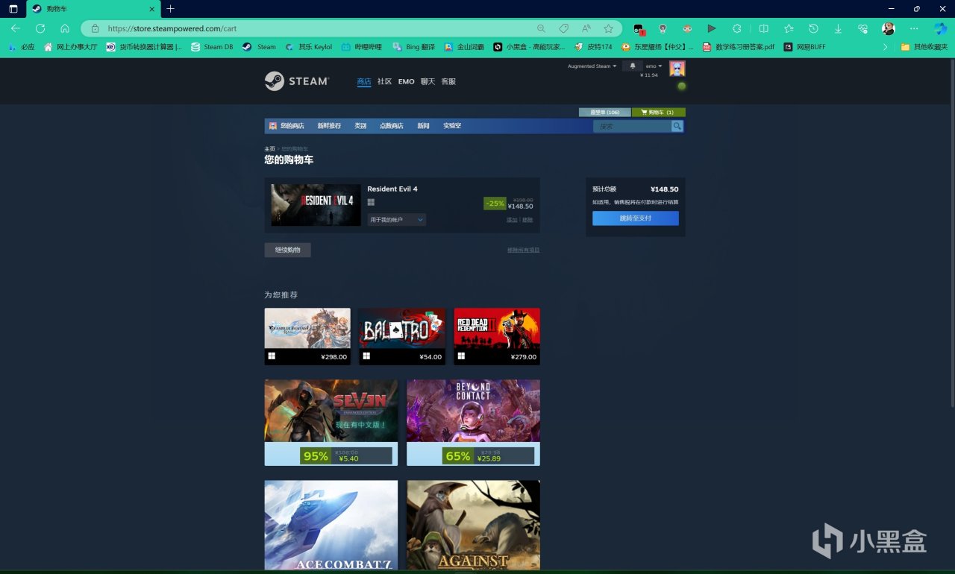Open the 商店 menu in Steam header
The image size is (955, 574).
click(x=364, y=81)
